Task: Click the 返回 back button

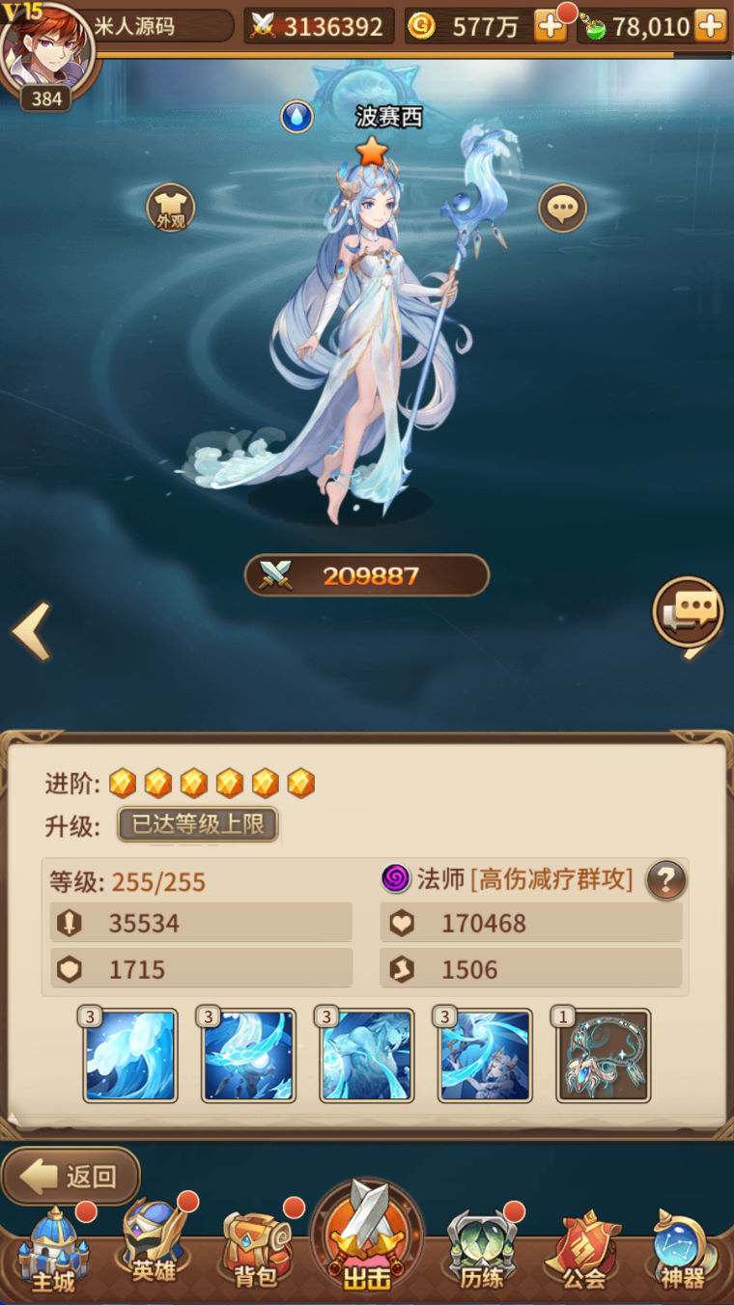Action: coord(71,1176)
